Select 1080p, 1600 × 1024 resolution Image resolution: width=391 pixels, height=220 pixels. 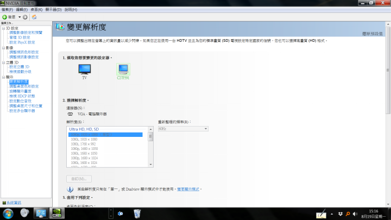click(84, 158)
